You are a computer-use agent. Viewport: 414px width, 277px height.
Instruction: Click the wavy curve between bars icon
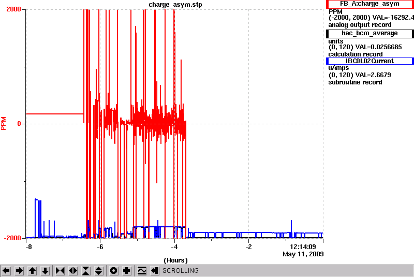coord(142,271)
